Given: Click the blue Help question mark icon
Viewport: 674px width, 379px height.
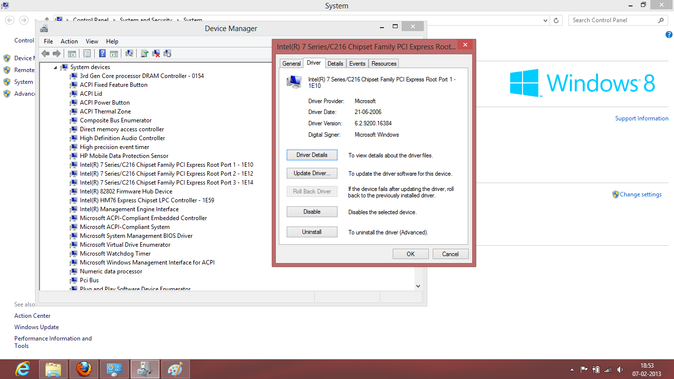Looking at the screenshot, I should [103, 53].
